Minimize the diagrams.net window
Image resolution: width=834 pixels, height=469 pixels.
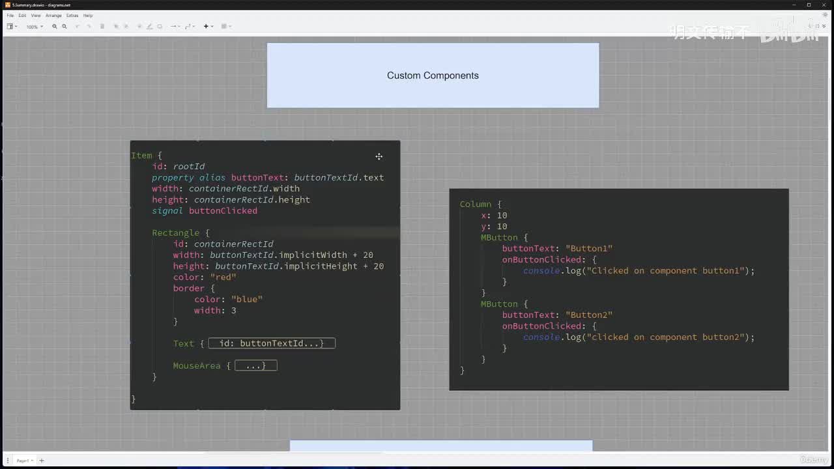coord(794,5)
